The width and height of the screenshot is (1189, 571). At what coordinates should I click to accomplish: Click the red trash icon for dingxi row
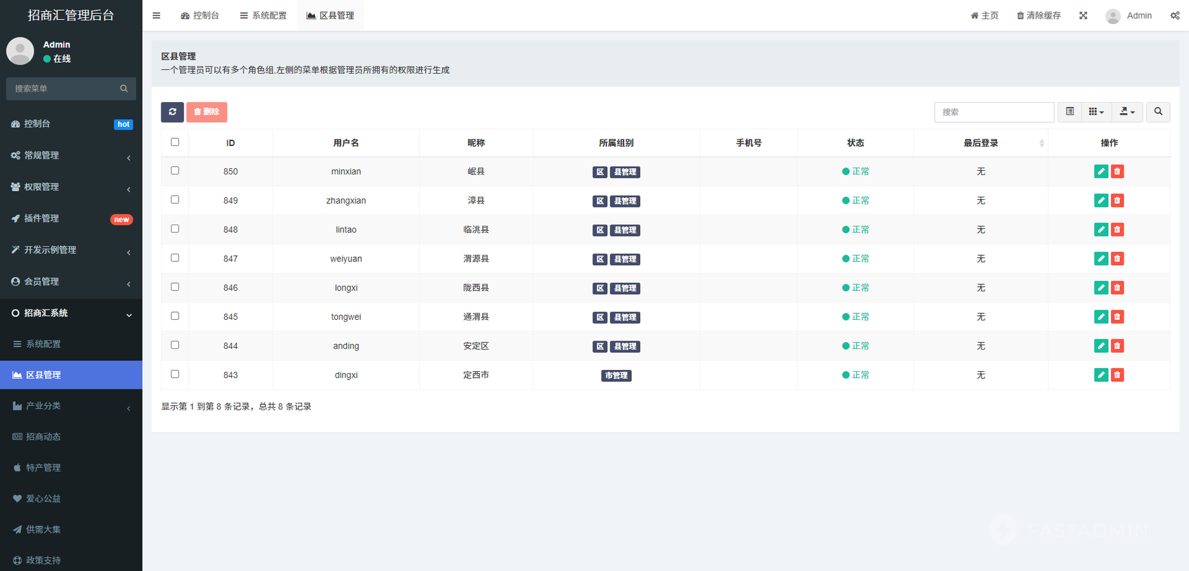(1117, 375)
